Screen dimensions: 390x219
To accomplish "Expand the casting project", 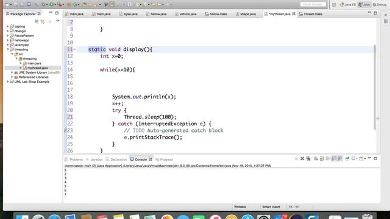I will 8,26.
